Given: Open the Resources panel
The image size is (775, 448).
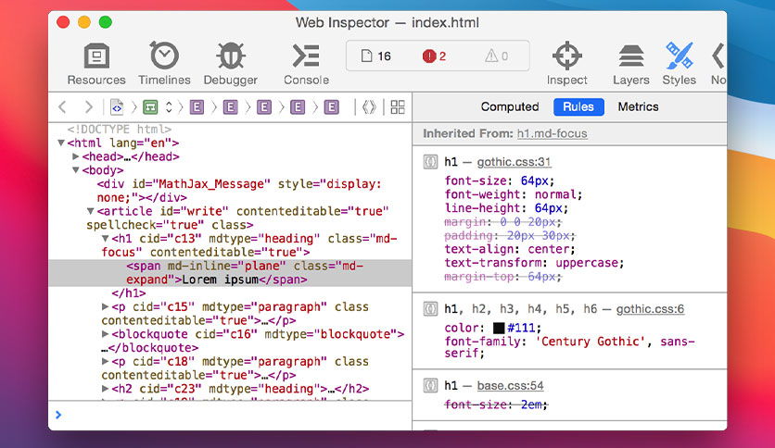Looking at the screenshot, I should tap(96, 64).
